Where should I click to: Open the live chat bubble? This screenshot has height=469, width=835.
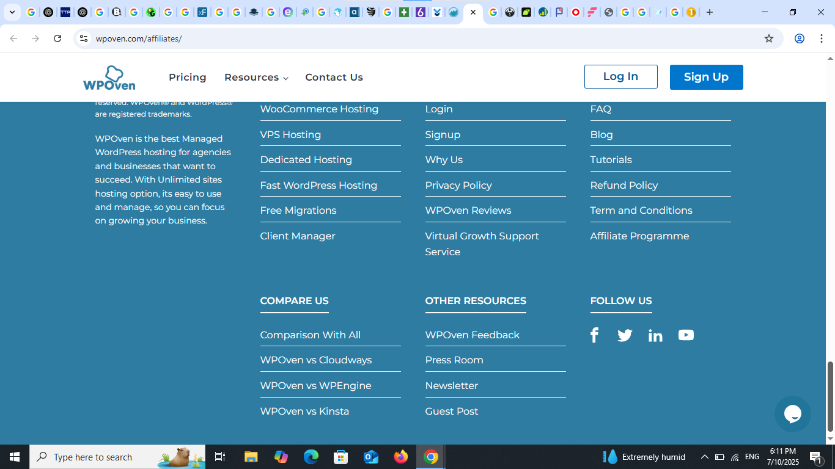[x=792, y=414]
